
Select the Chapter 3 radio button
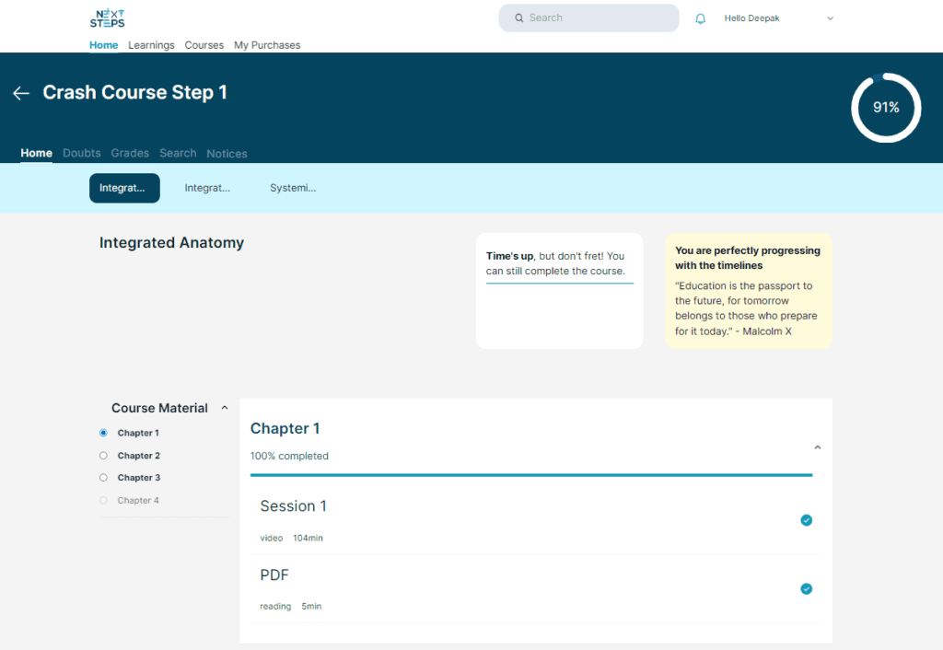pyautogui.click(x=102, y=477)
